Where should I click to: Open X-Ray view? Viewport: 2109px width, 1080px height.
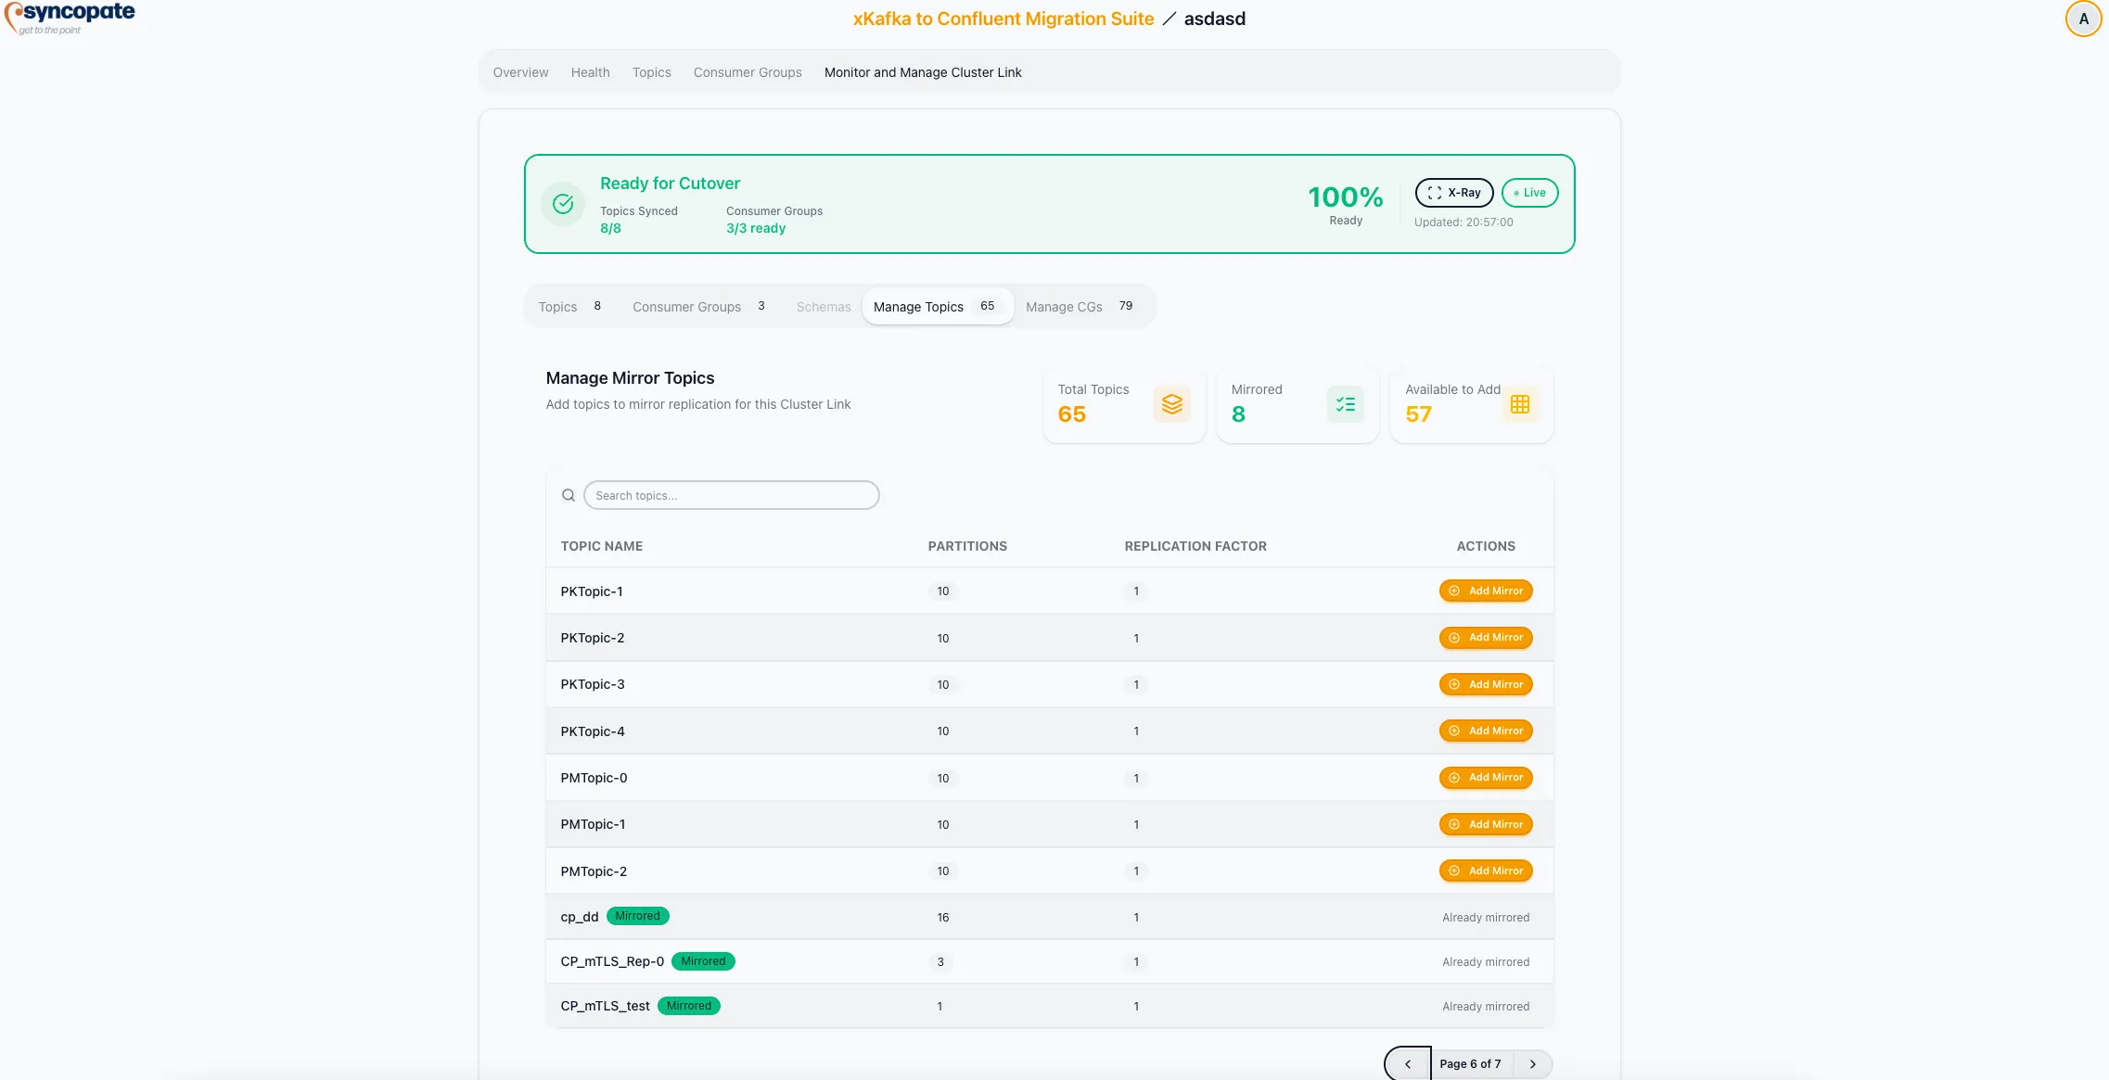coord(1453,193)
